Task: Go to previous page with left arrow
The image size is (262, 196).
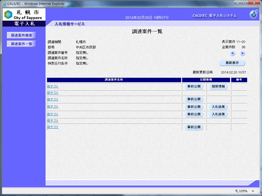Action: click(232, 54)
